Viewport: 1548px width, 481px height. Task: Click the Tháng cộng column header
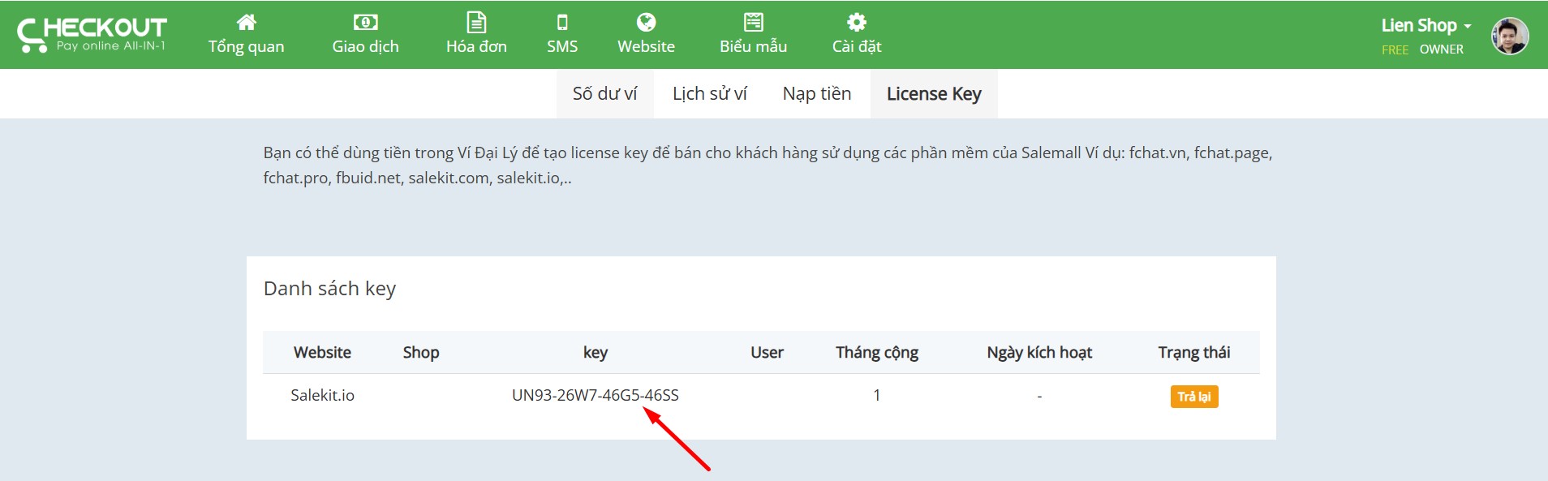click(x=877, y=353)
